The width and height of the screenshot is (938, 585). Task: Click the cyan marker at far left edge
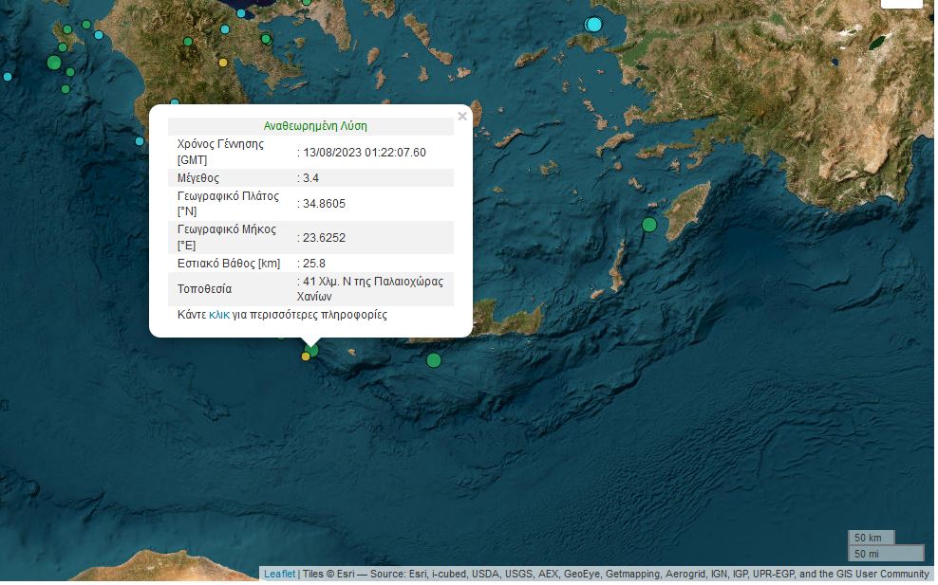[x=8, y=76]
